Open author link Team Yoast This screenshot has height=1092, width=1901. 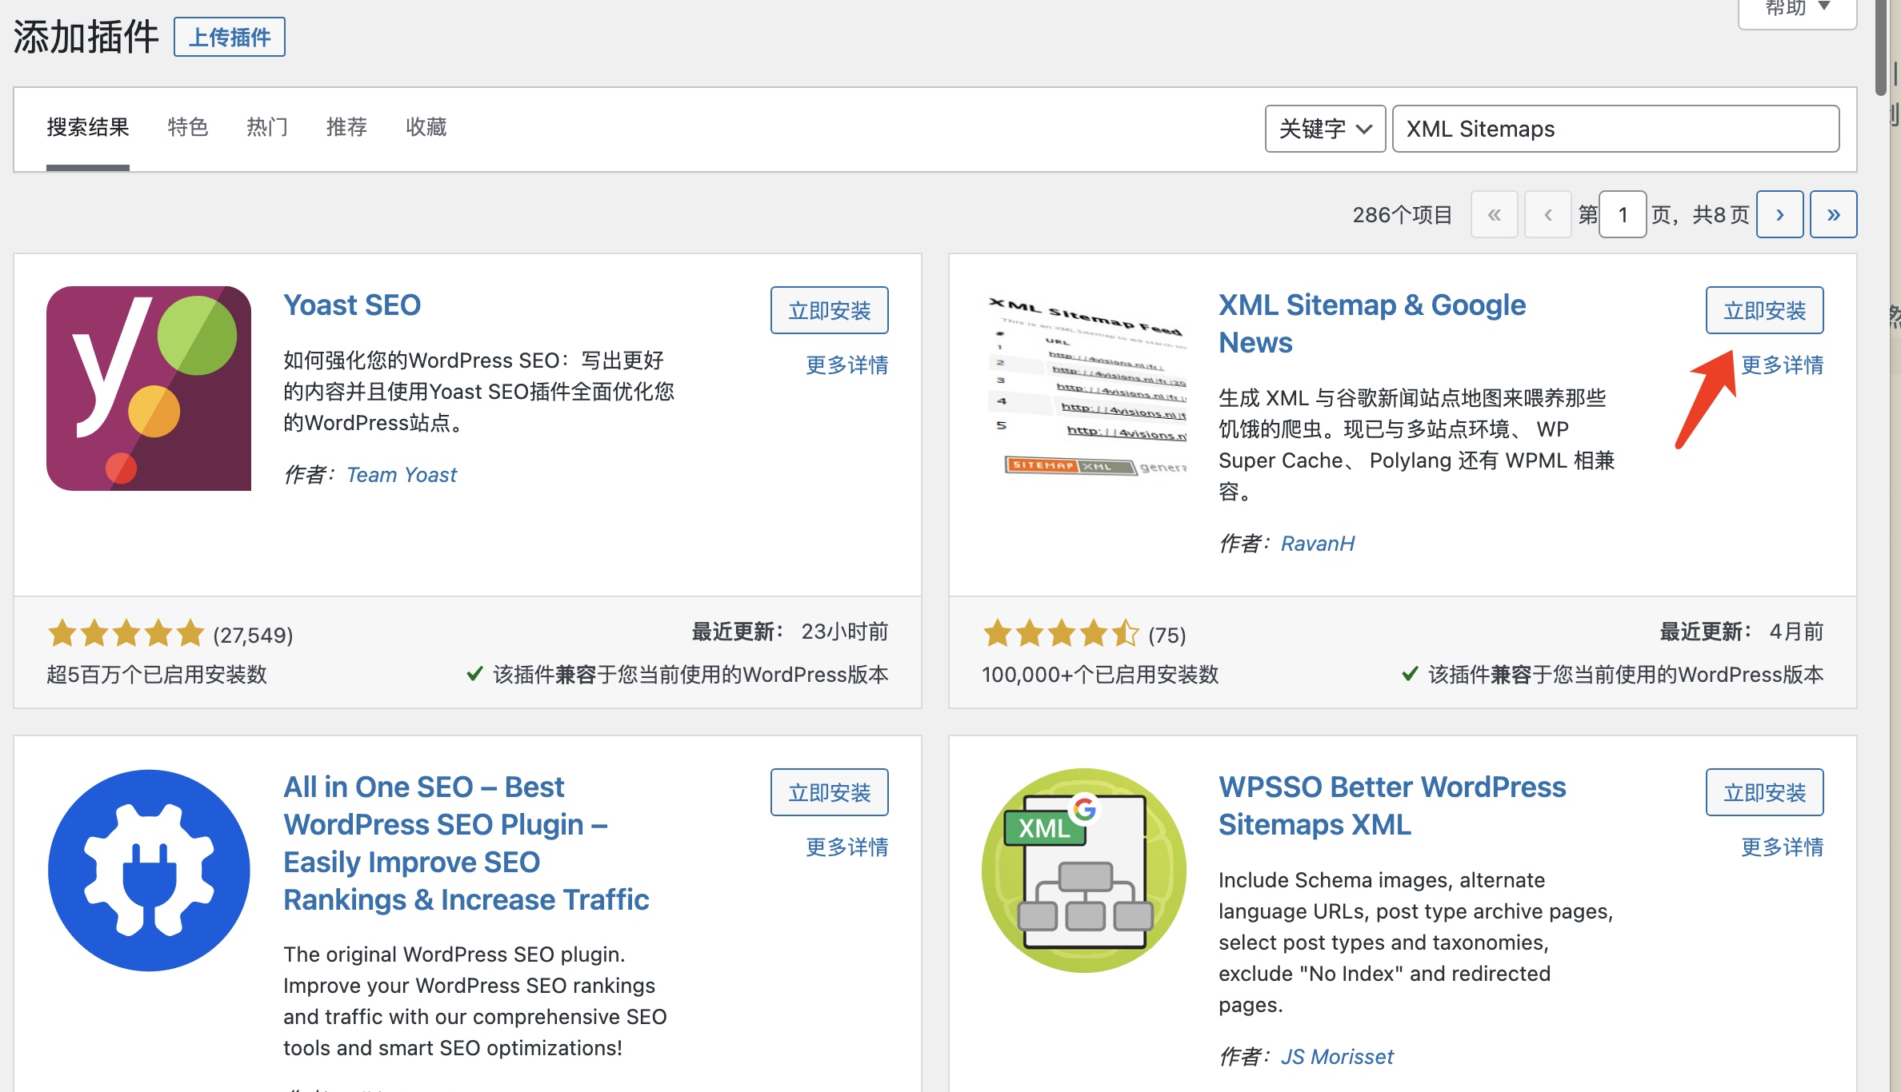pos(402,475)
